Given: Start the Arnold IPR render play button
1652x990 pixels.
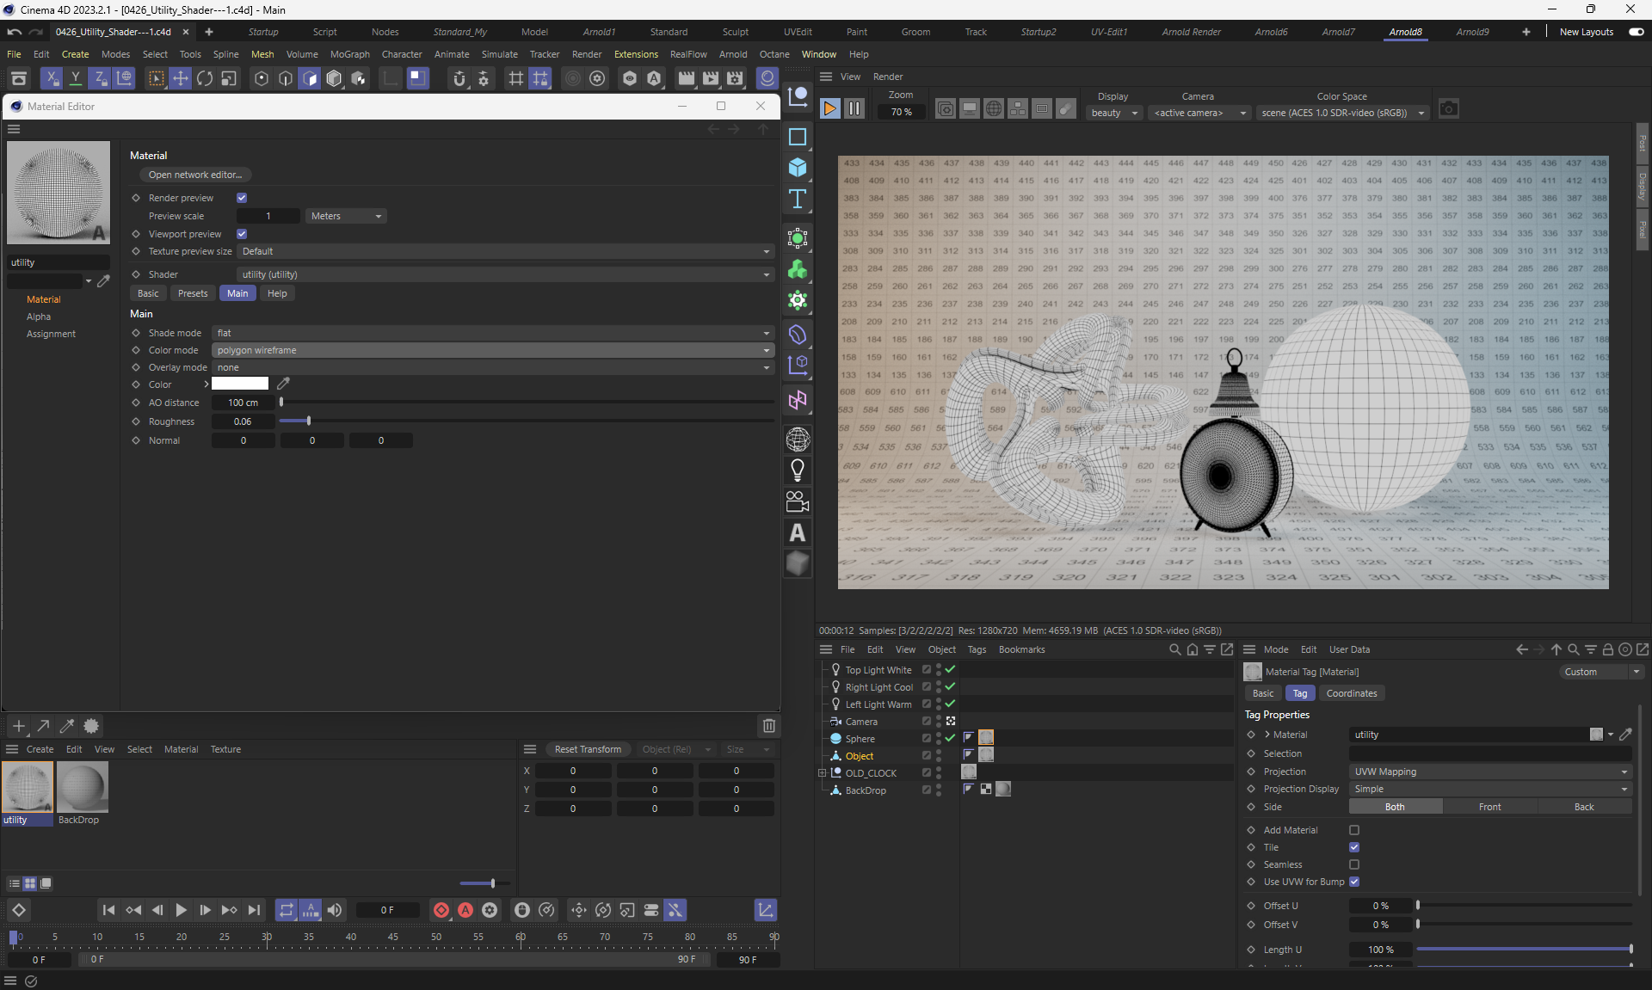Looking at the screenshot, I should point(829,108).
